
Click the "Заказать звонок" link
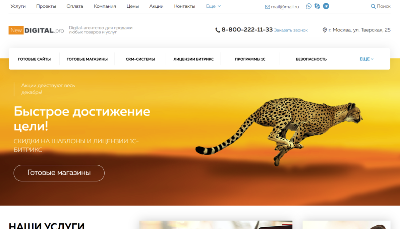(x=291, y=30)
